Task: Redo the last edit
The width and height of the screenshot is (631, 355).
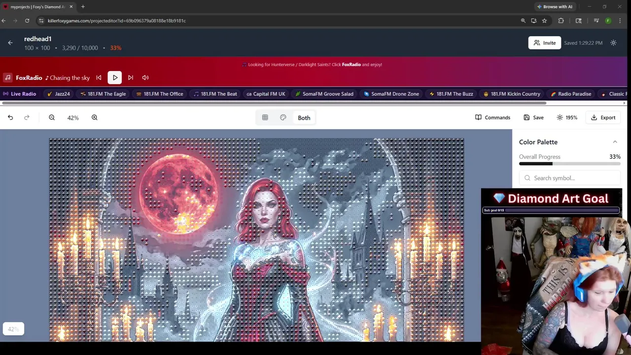Action: point(27,117)
